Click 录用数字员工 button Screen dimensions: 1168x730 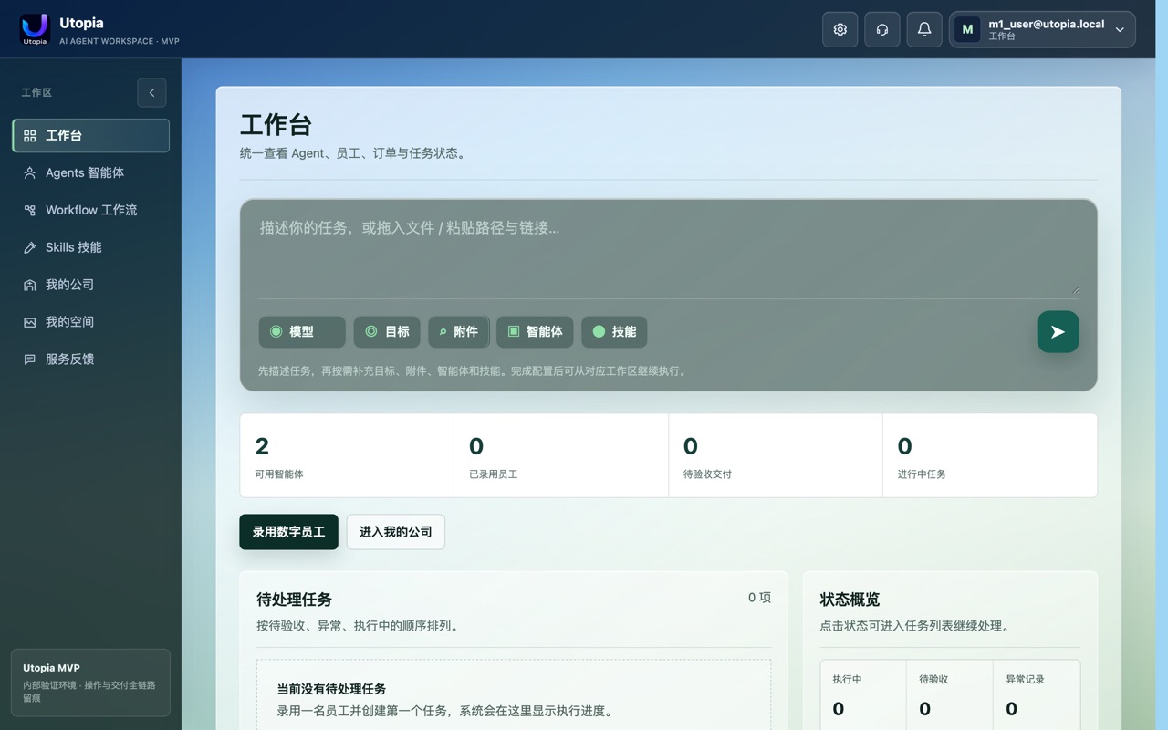pyautogui.click(x=289, y=532)
